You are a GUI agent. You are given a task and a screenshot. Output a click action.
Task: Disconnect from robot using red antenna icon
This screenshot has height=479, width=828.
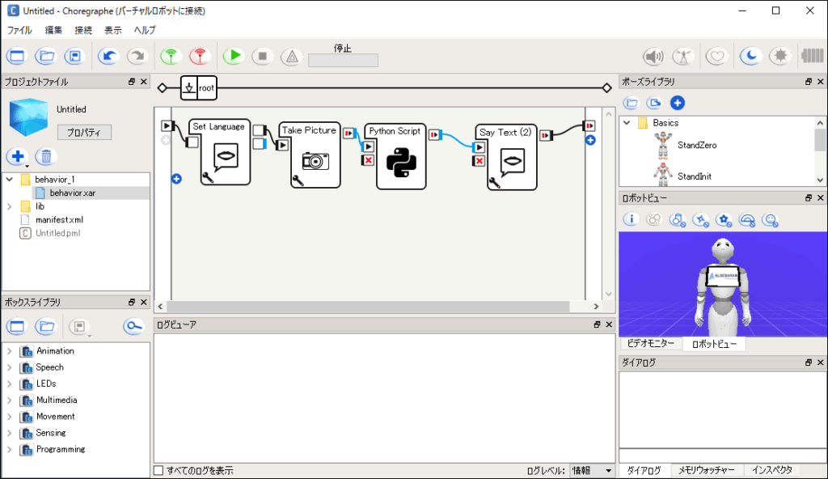[200, 56]
